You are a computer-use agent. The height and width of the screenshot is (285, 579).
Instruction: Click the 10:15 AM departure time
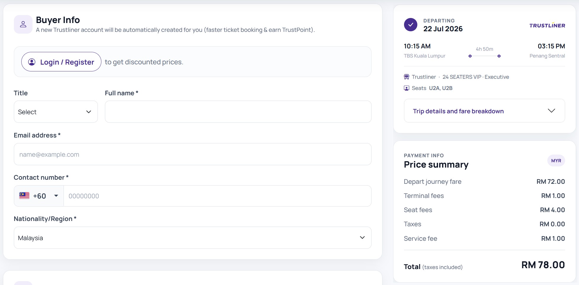pos(417,46)
